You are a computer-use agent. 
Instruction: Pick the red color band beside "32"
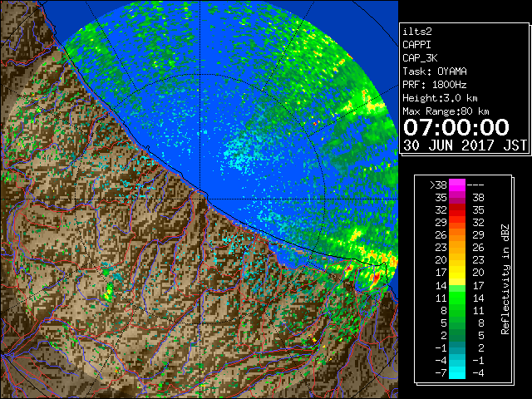click(457, 210)
